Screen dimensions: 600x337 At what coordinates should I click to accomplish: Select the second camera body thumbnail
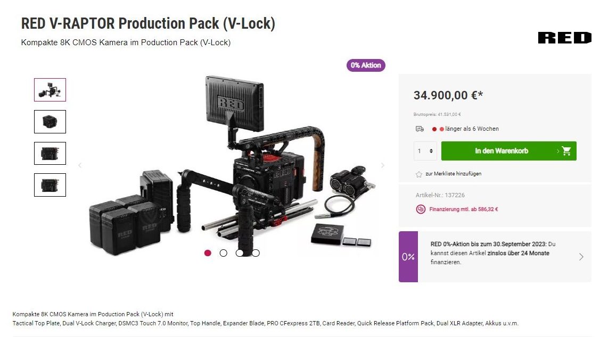[x=50, y=122]
